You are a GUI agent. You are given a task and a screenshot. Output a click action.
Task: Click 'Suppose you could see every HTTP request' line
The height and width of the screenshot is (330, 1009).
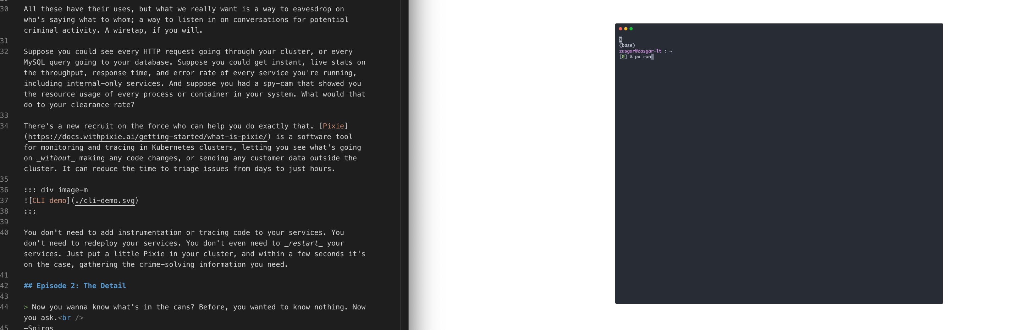(188, 52)
